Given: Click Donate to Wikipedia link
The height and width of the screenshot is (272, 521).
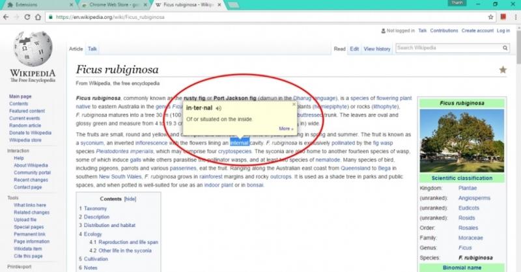Looking at the screenshot, I should tap(30, 133).
